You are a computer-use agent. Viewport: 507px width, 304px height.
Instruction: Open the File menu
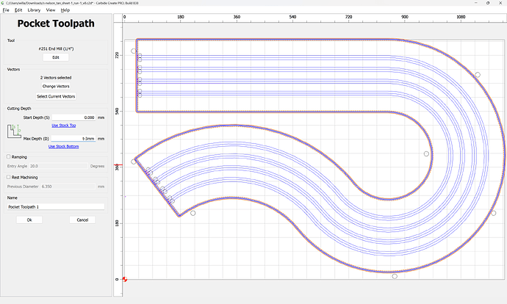pos(6,10)
